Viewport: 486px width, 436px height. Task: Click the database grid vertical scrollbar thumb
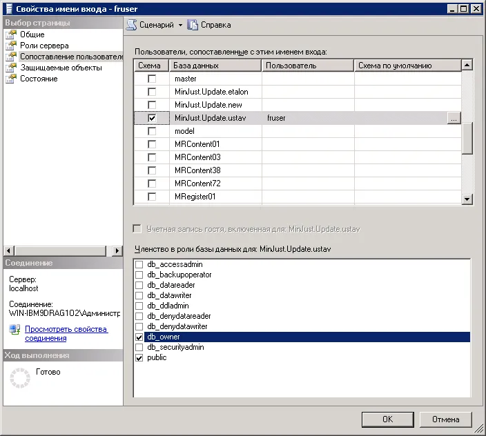pyautogui.click(x=467, y=138)
